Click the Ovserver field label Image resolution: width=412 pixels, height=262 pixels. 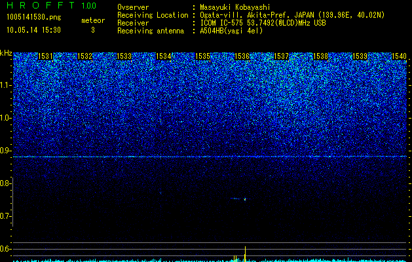coord(133,7)
